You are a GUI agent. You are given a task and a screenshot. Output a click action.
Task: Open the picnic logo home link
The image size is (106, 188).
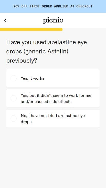tap(53, 20)
